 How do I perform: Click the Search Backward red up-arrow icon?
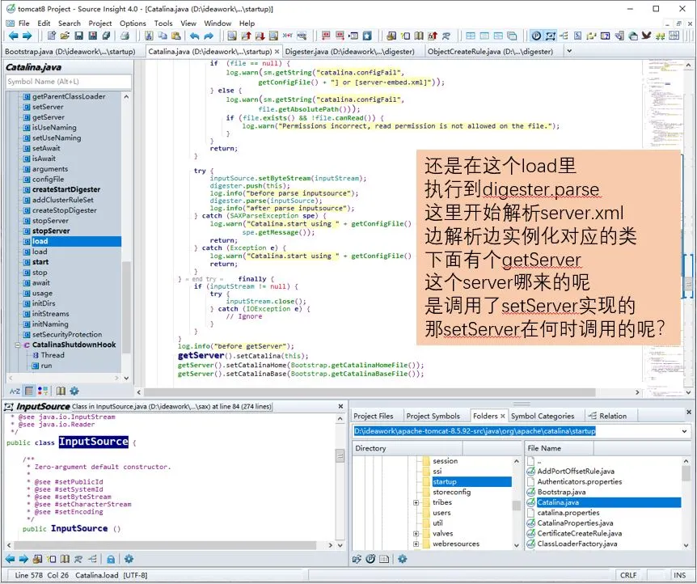[x=246, y=36]
